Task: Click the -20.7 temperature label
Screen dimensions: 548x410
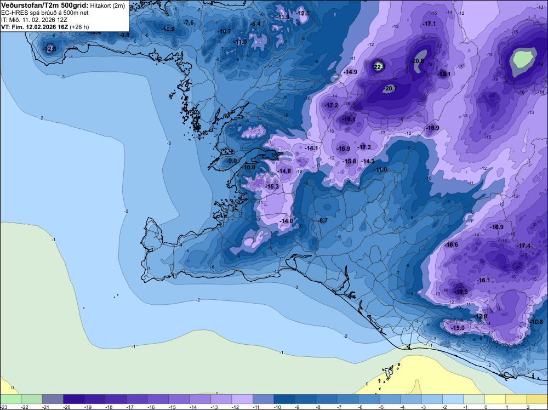Action: (x=390, y=88)
